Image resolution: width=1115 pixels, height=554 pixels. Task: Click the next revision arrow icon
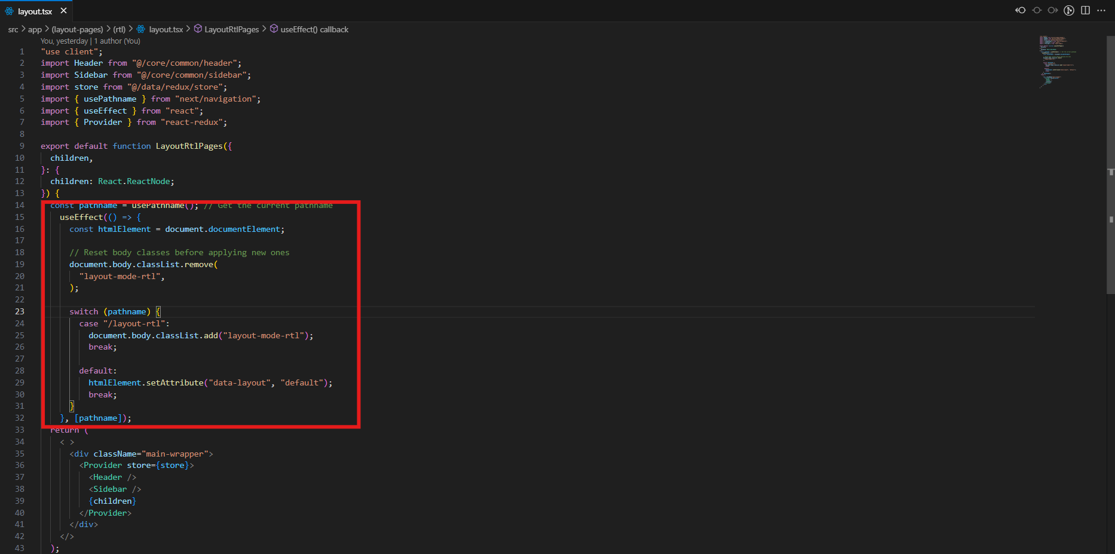[1053, 10]
